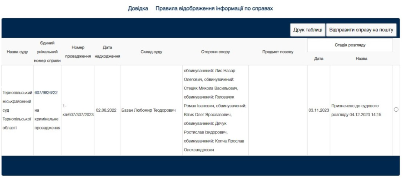Click the Назва sub-header under Стадія розгляду
402x178 pixels.
[361, 59]
